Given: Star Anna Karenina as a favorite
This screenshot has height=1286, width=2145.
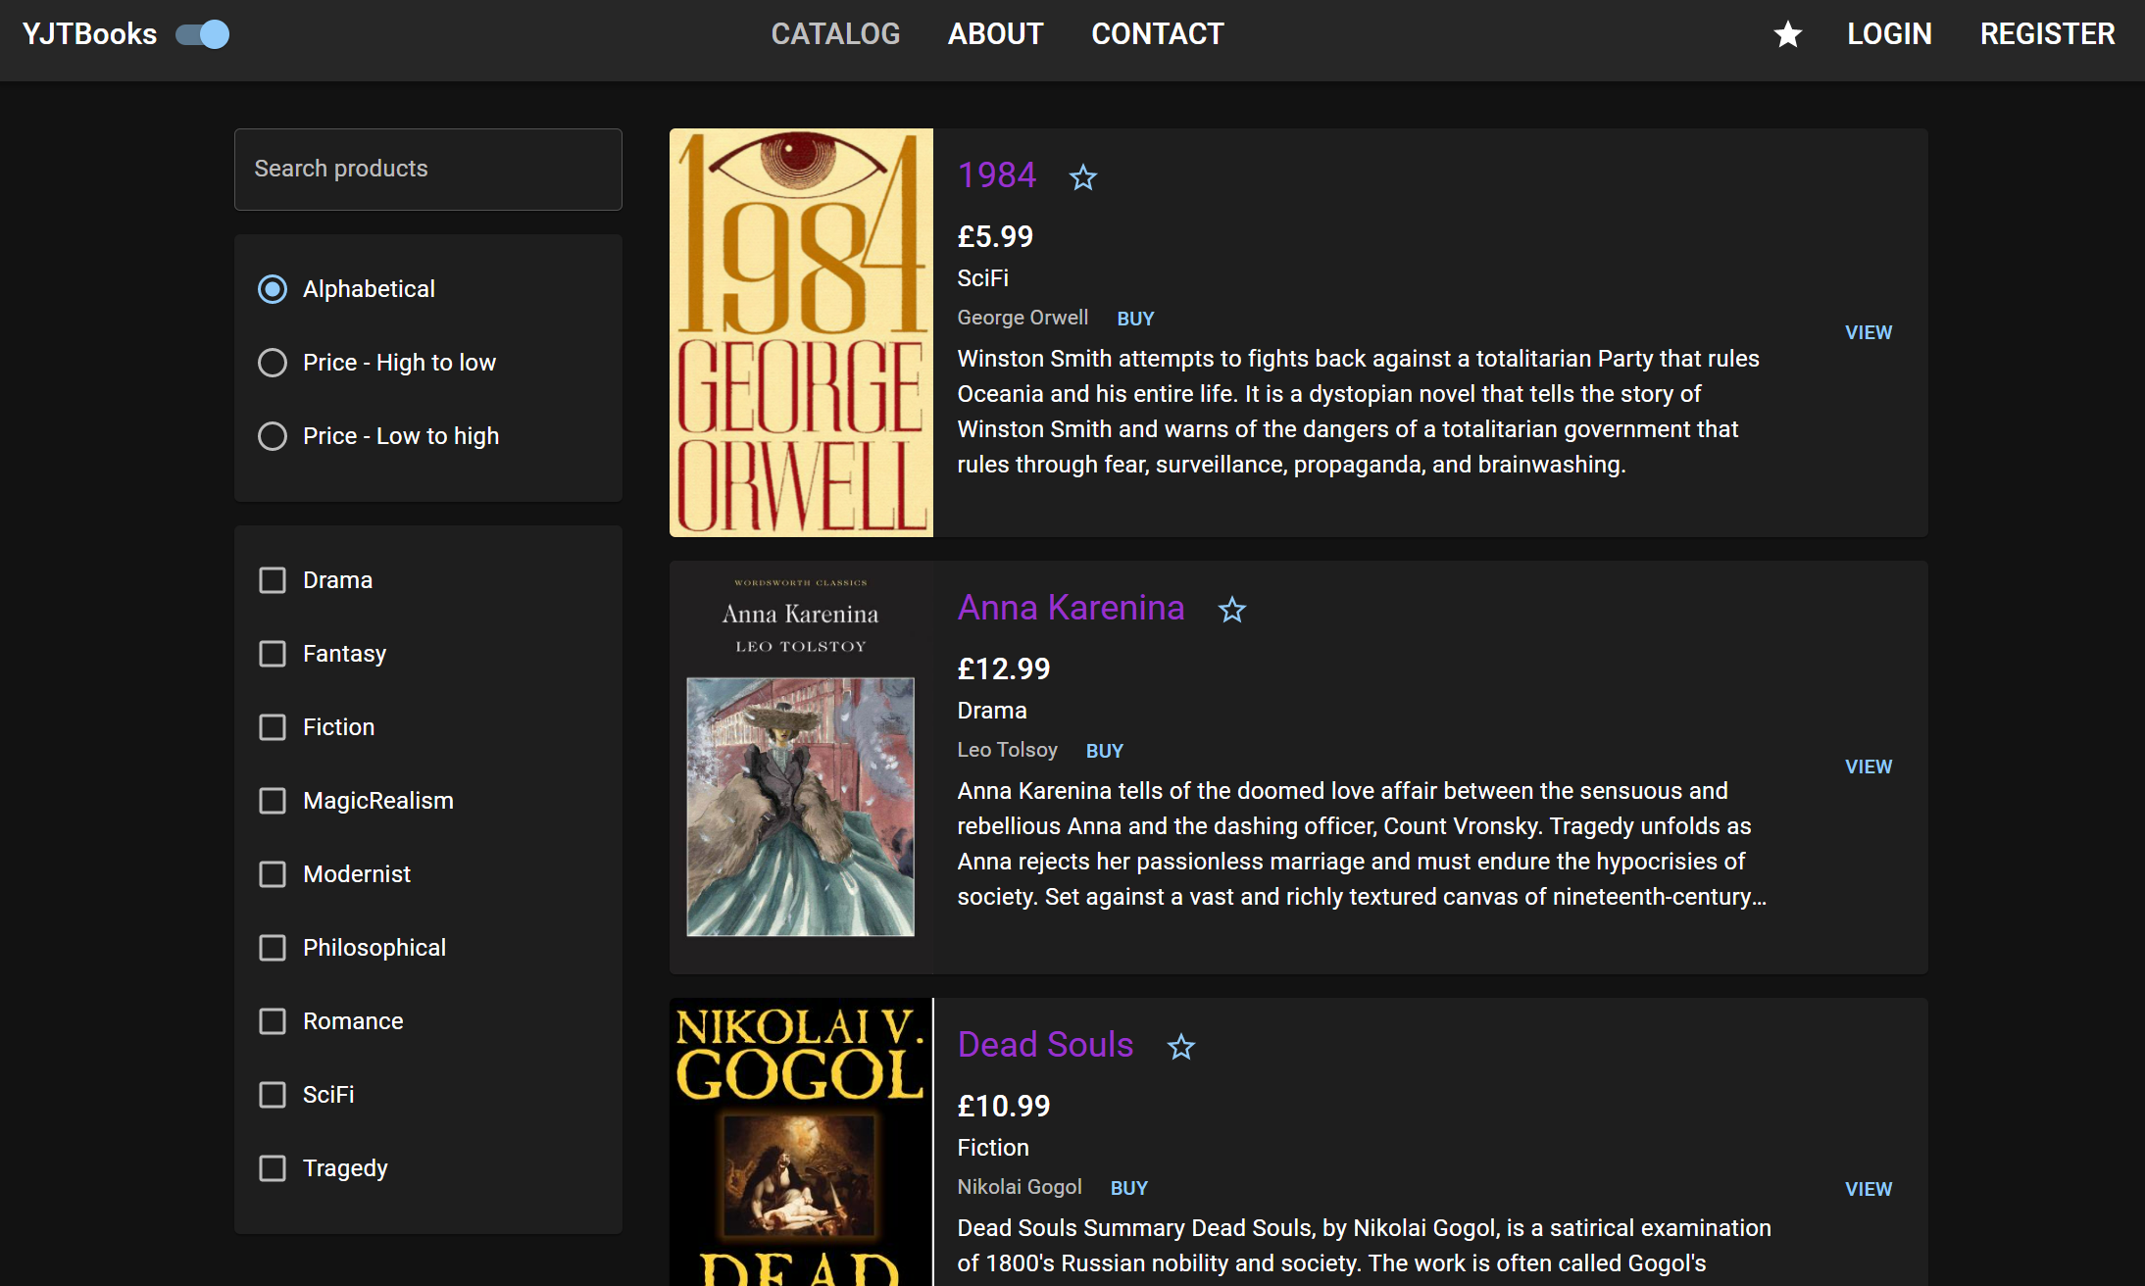Looking at the screenshot, I should click(x=1231, y=610).
